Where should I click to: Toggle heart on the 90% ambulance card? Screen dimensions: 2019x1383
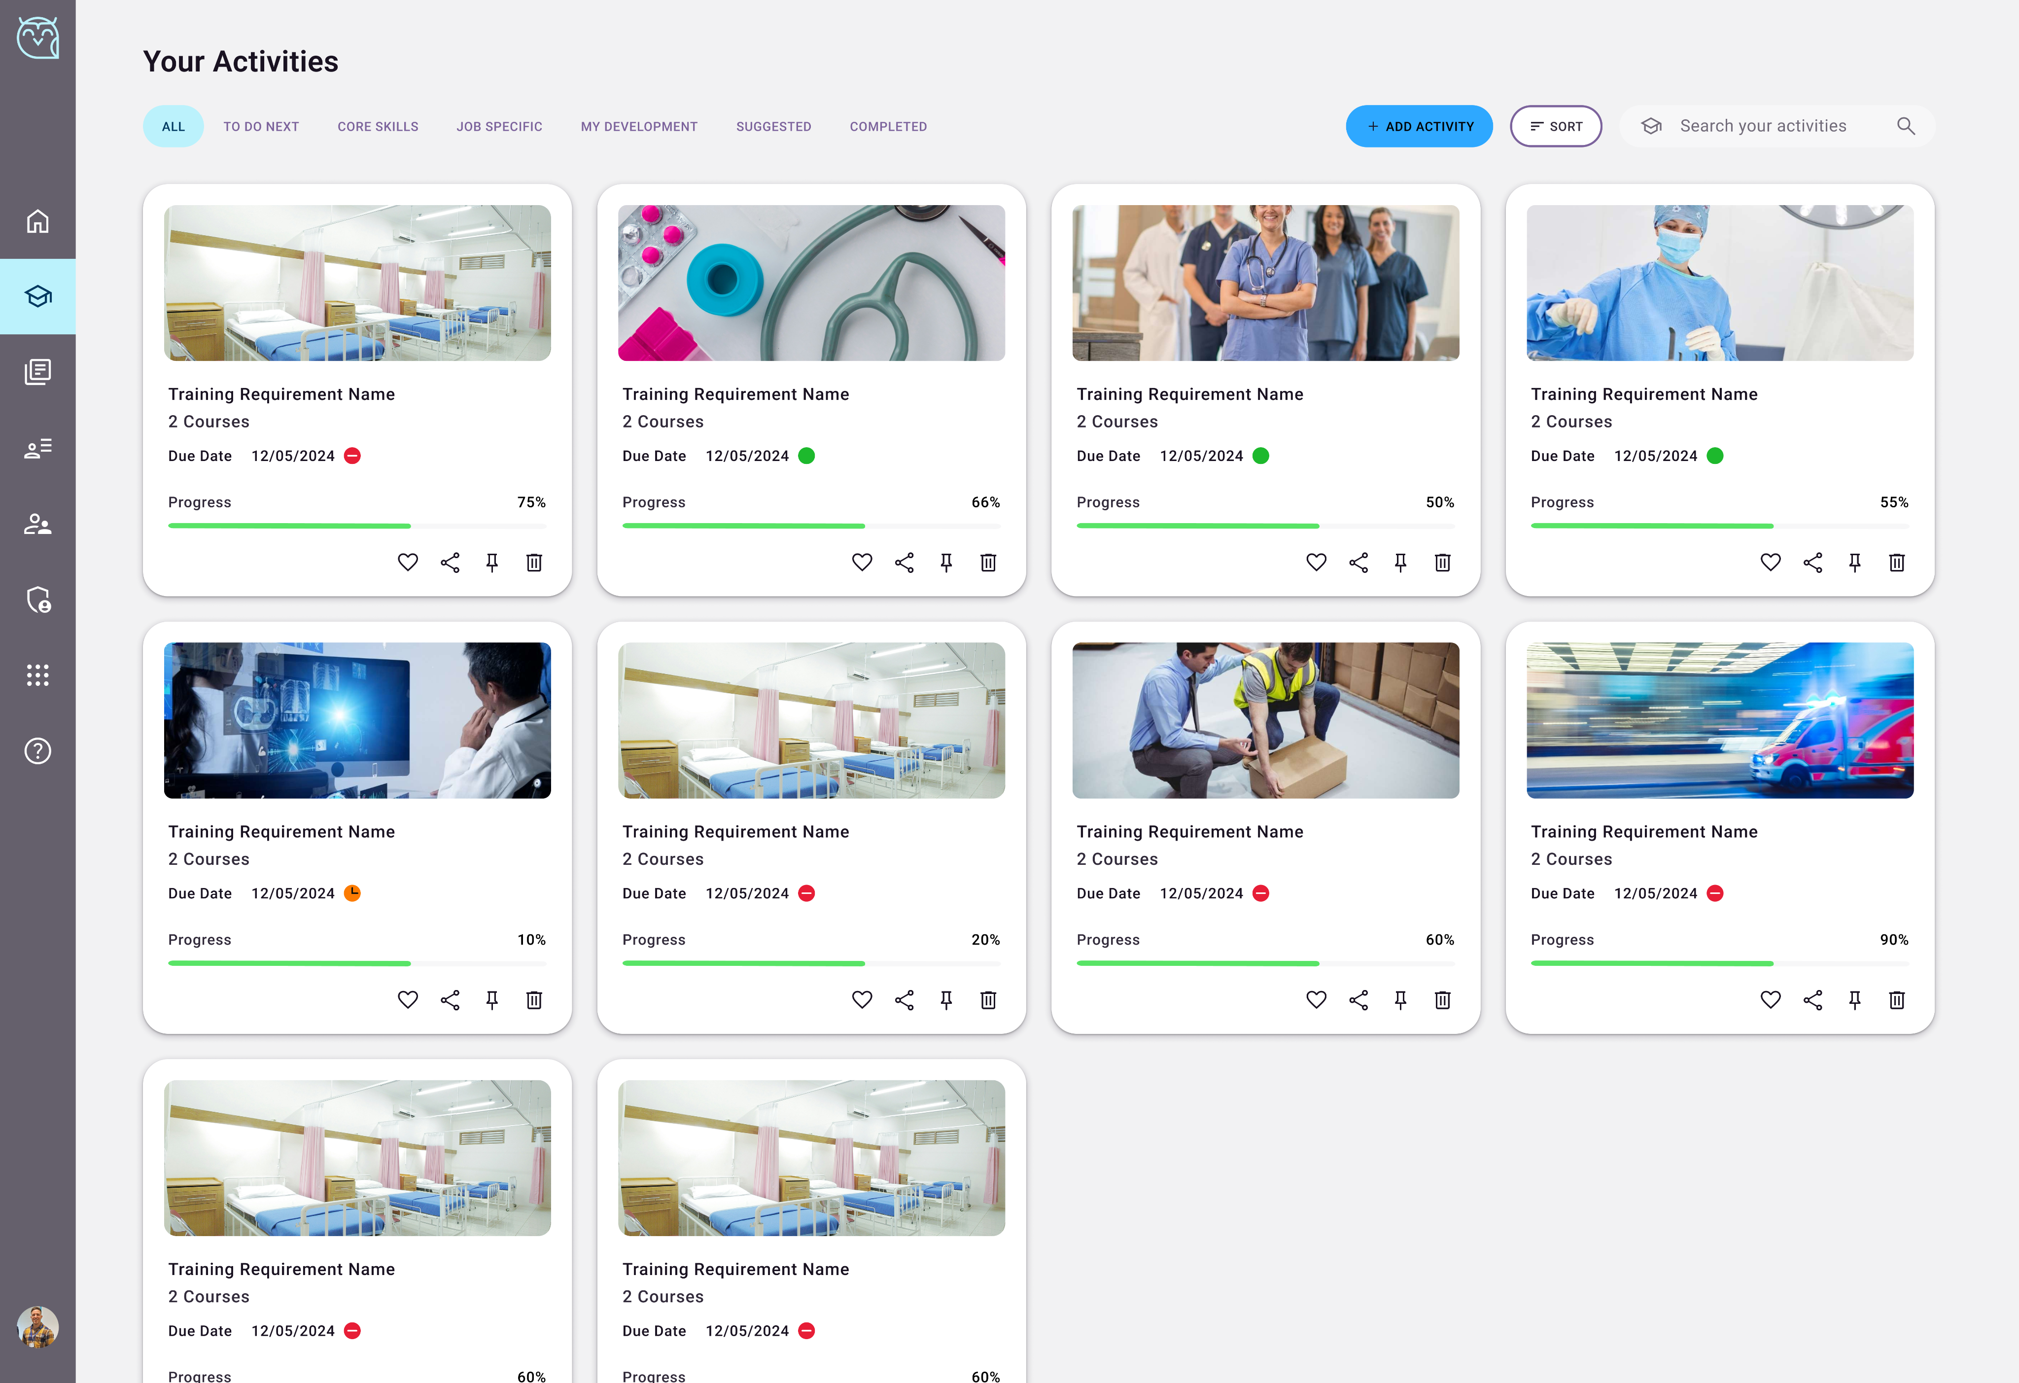click(x=1770, y=1000)
